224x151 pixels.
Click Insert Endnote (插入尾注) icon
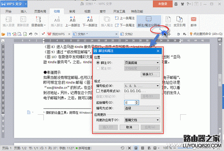pos(107,19)
